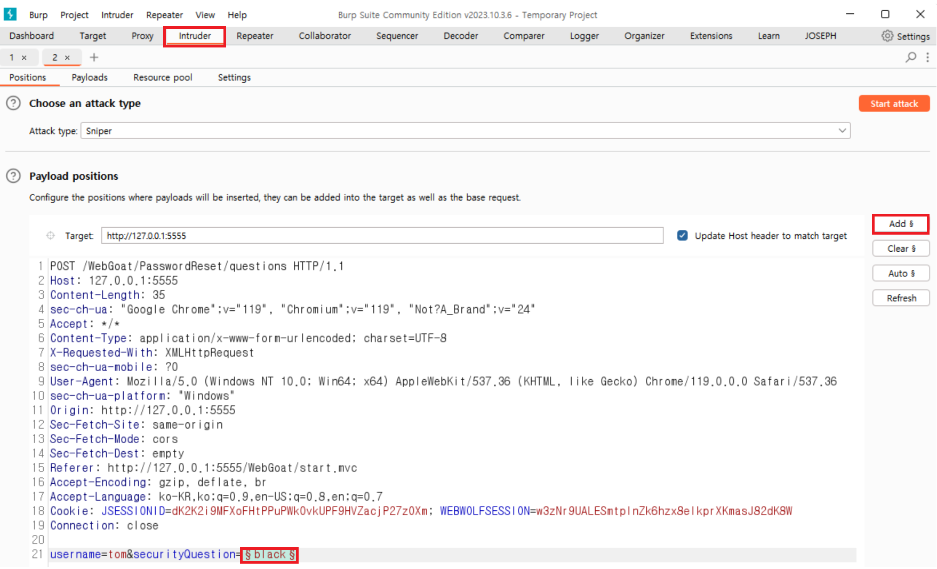Click the Burp Suite logo icon

click(10, 14)
